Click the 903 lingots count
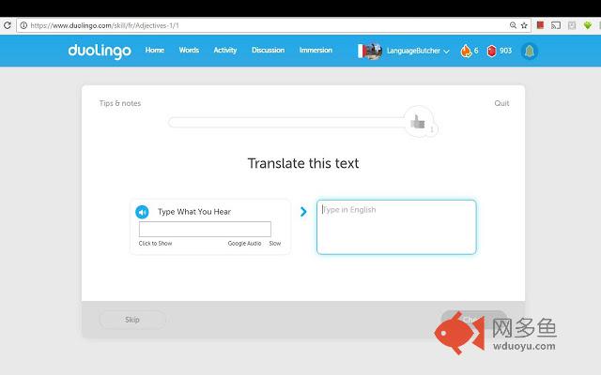601x375 pixels. coord(505,51)
